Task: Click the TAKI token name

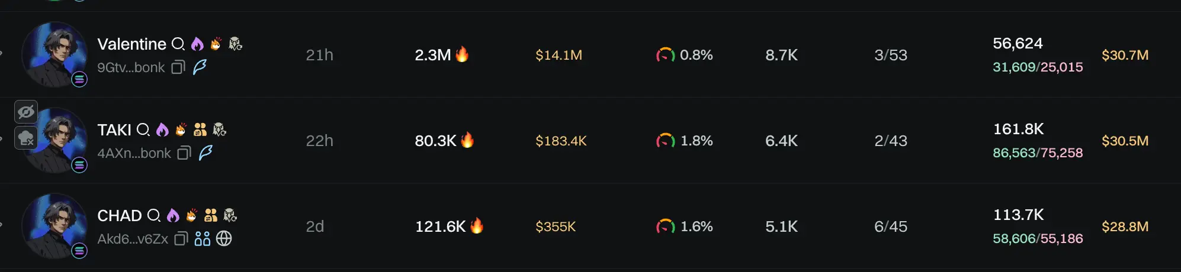Action: coord(114,130)
